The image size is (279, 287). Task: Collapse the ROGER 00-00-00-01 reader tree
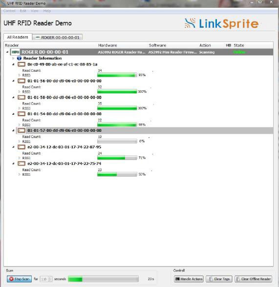pyautogui.click(x=7, y=52)
